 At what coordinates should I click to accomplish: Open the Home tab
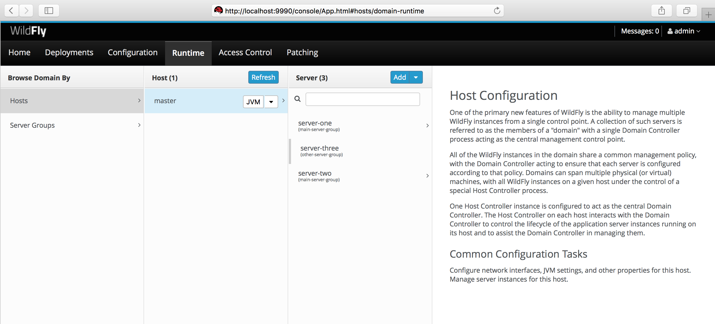[x=19, y=52]
